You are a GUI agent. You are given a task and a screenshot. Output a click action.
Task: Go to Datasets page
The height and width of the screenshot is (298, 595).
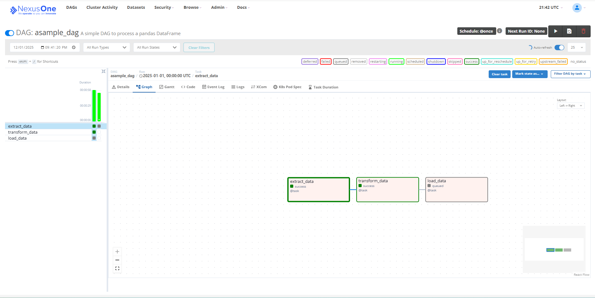pyautogui.click(x=136, y=8)
